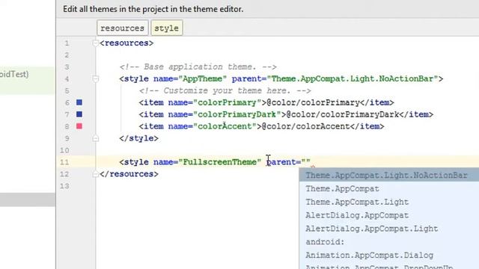The image size is (479, 269).
Task: Click the 'Base application theme' comment
Action: click(198, 67)
